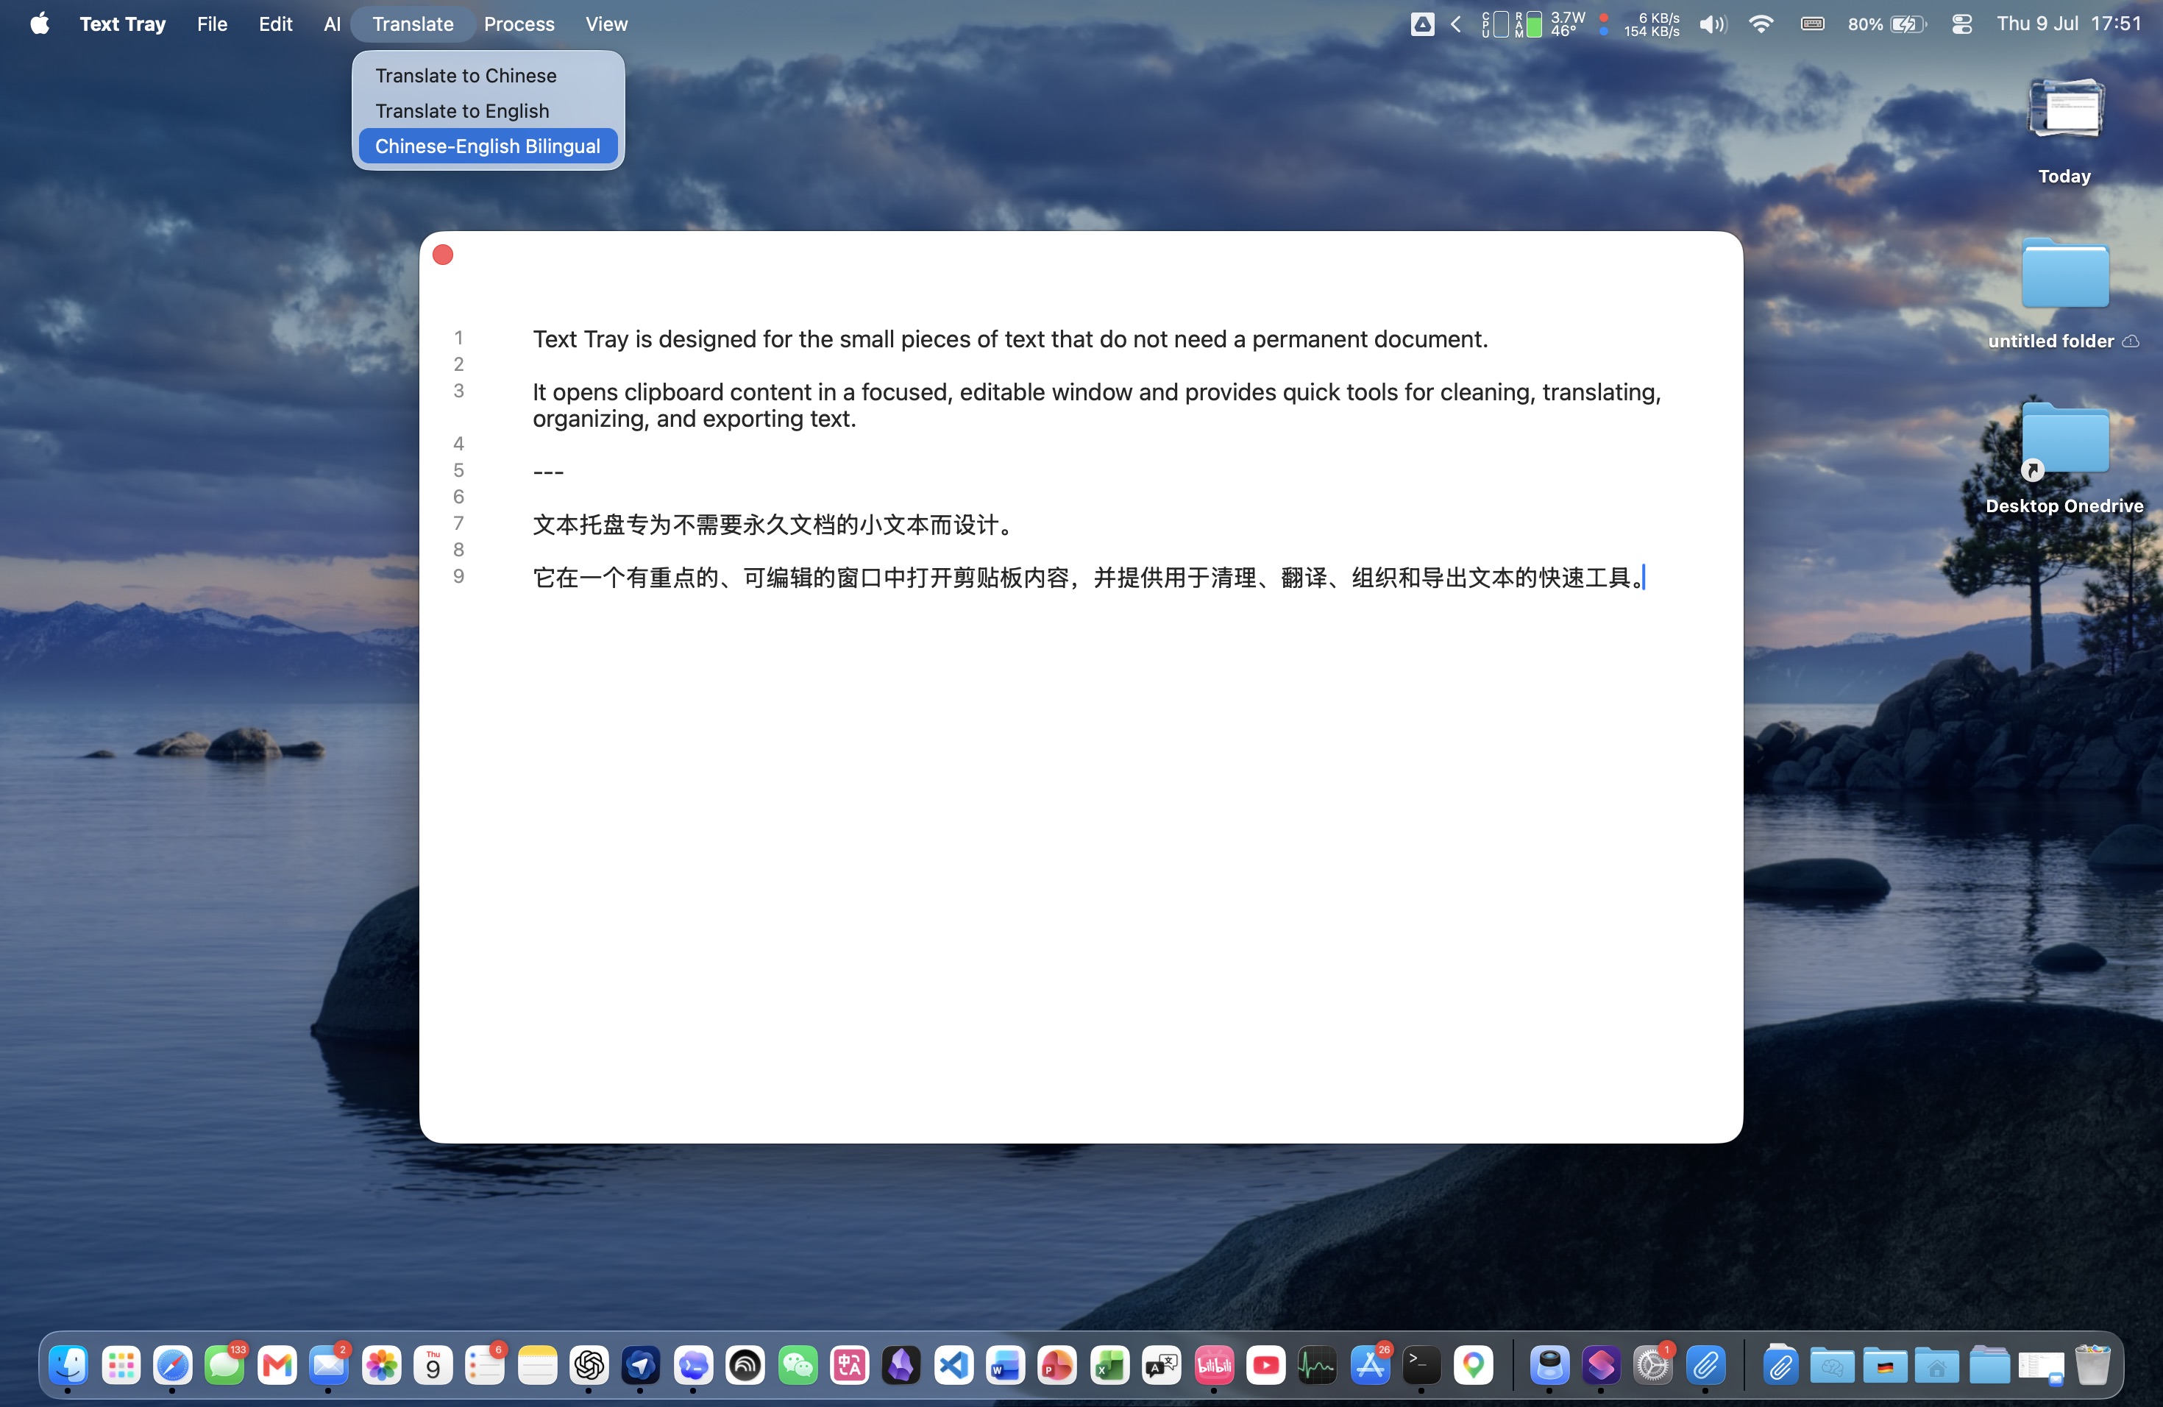Image resolution: width=2163 pixels, height=1407 pixels.
Task: Open the File menu in the menu bar
Action: [x=212, y=24]
